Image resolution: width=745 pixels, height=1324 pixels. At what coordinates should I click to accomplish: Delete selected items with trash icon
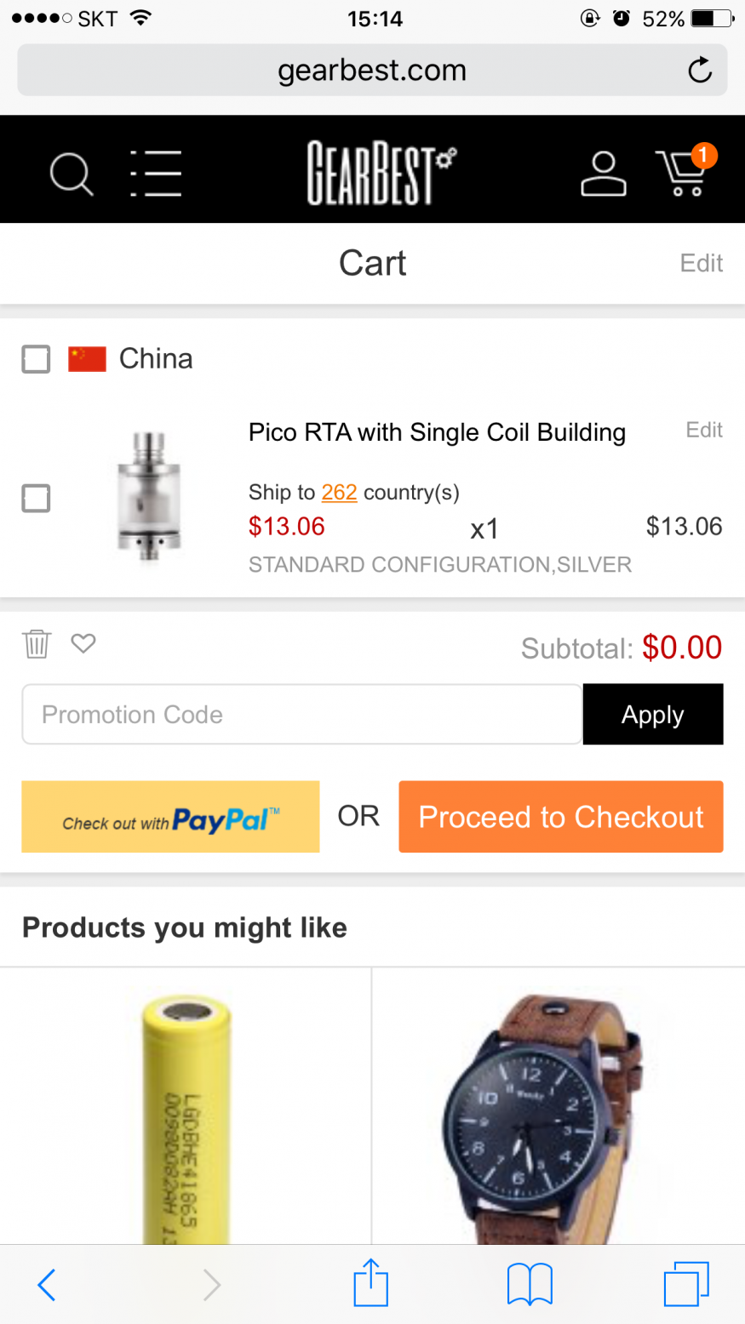tap(37, 644)
